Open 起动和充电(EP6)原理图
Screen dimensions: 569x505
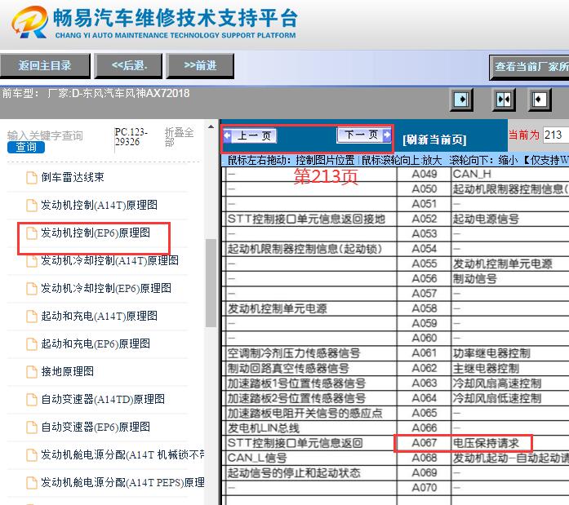[96, 343]
